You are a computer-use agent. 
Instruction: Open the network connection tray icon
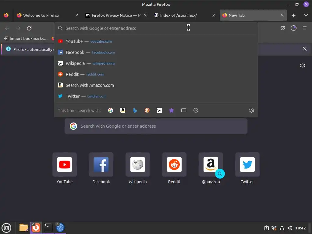click(282, 228)
